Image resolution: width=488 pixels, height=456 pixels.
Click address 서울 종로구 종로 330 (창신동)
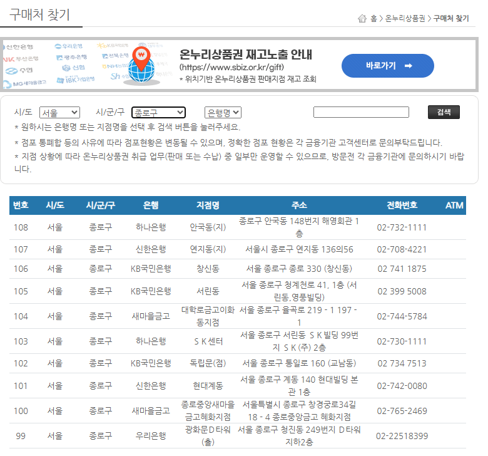point(299,269)
